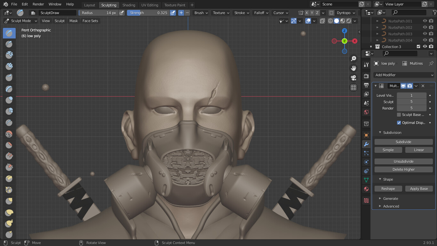Click the Subdivide button
Viewport: 437px width, 246px height.
[x=403, y=142]
